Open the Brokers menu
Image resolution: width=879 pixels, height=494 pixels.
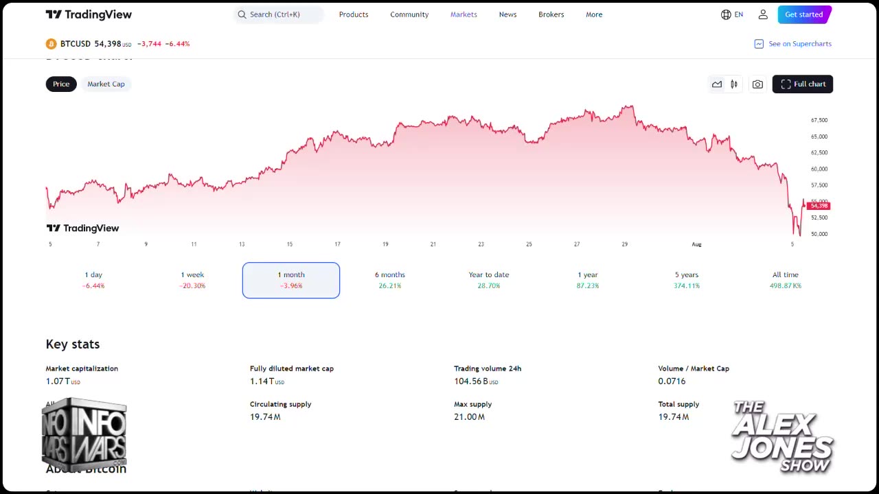[551, 14]
